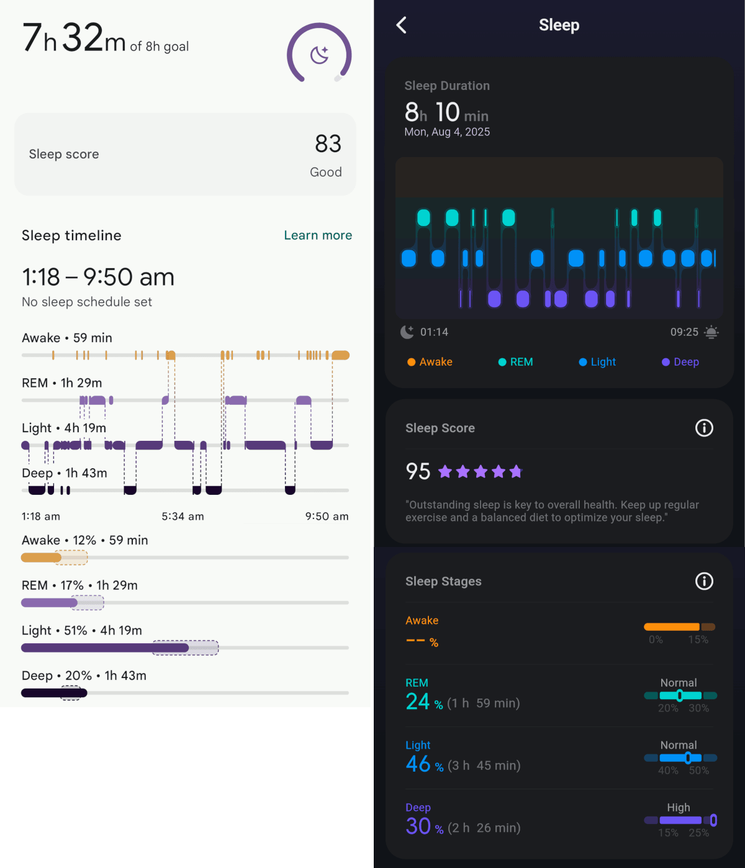
Task: Select the REM legend dot
Action: (x=501, y=361)
